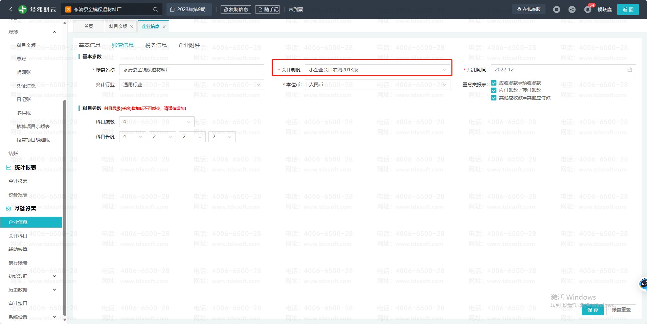This screenshot has height=324, width=647.
Task: Open the task checklist icon in header
Action: pyautogui.click(x=557, y=9)
